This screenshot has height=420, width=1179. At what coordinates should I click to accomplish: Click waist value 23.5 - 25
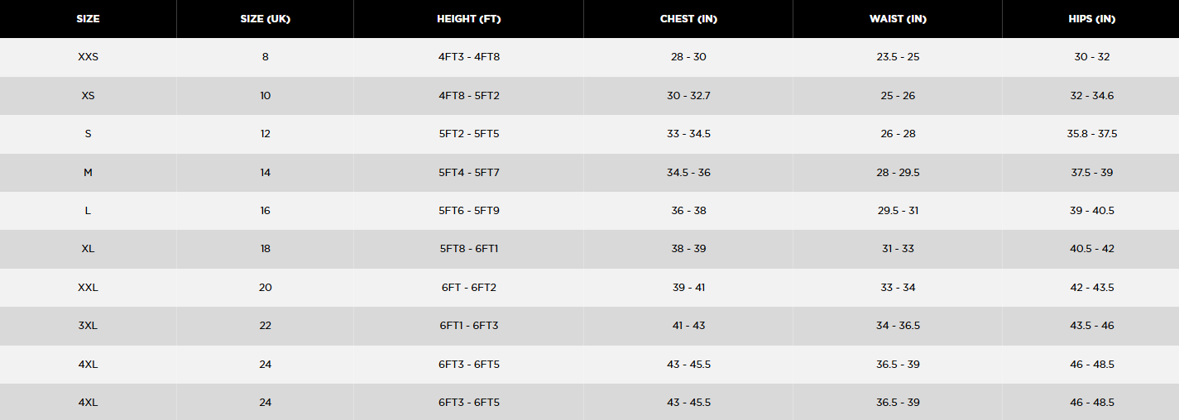coord(898,57)
